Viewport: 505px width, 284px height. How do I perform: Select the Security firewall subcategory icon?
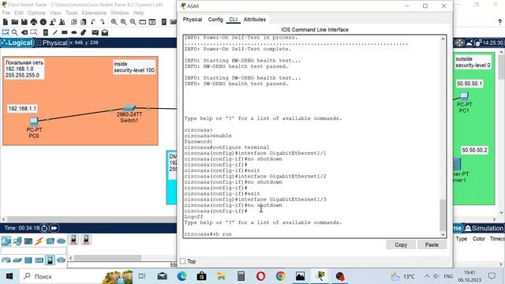click(50, 260)
